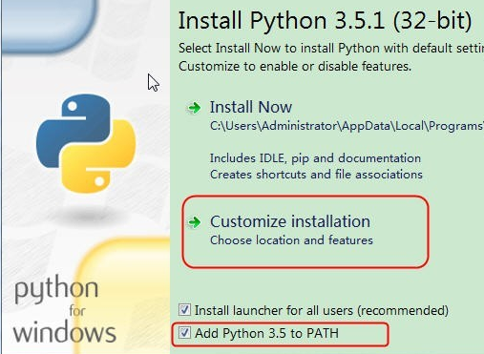
Task: Click the 'Add Python 3.5 to PATH' label
Action: click(x=266, y=333)
